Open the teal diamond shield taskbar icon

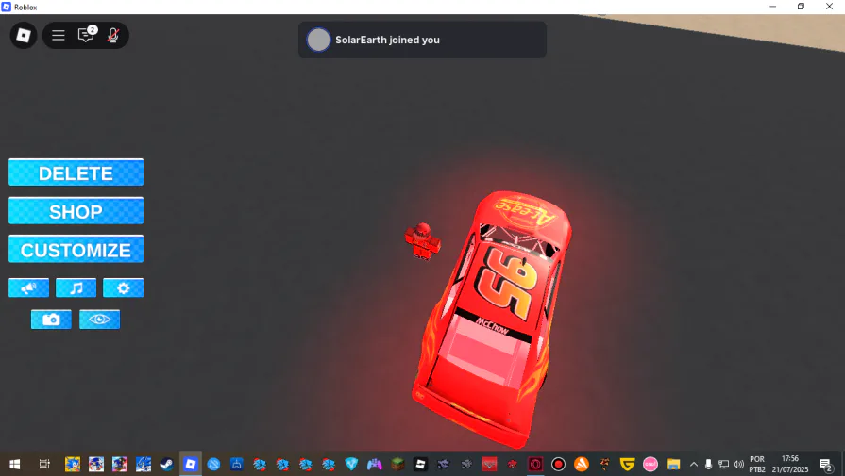351,464
